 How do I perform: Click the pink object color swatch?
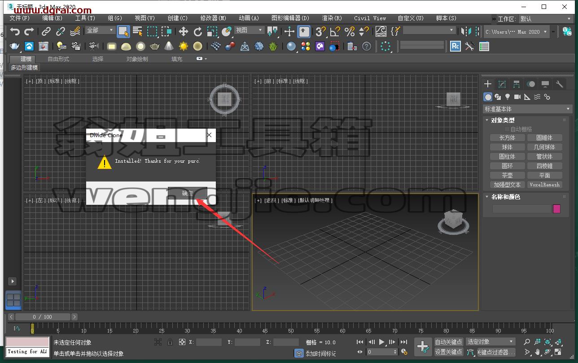pos(556,209)
